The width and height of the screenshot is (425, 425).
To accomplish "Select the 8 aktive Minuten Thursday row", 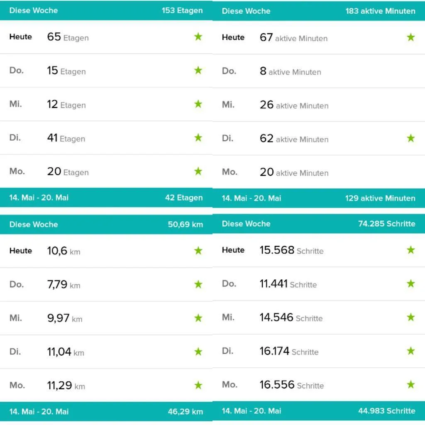I will point(319,71).
